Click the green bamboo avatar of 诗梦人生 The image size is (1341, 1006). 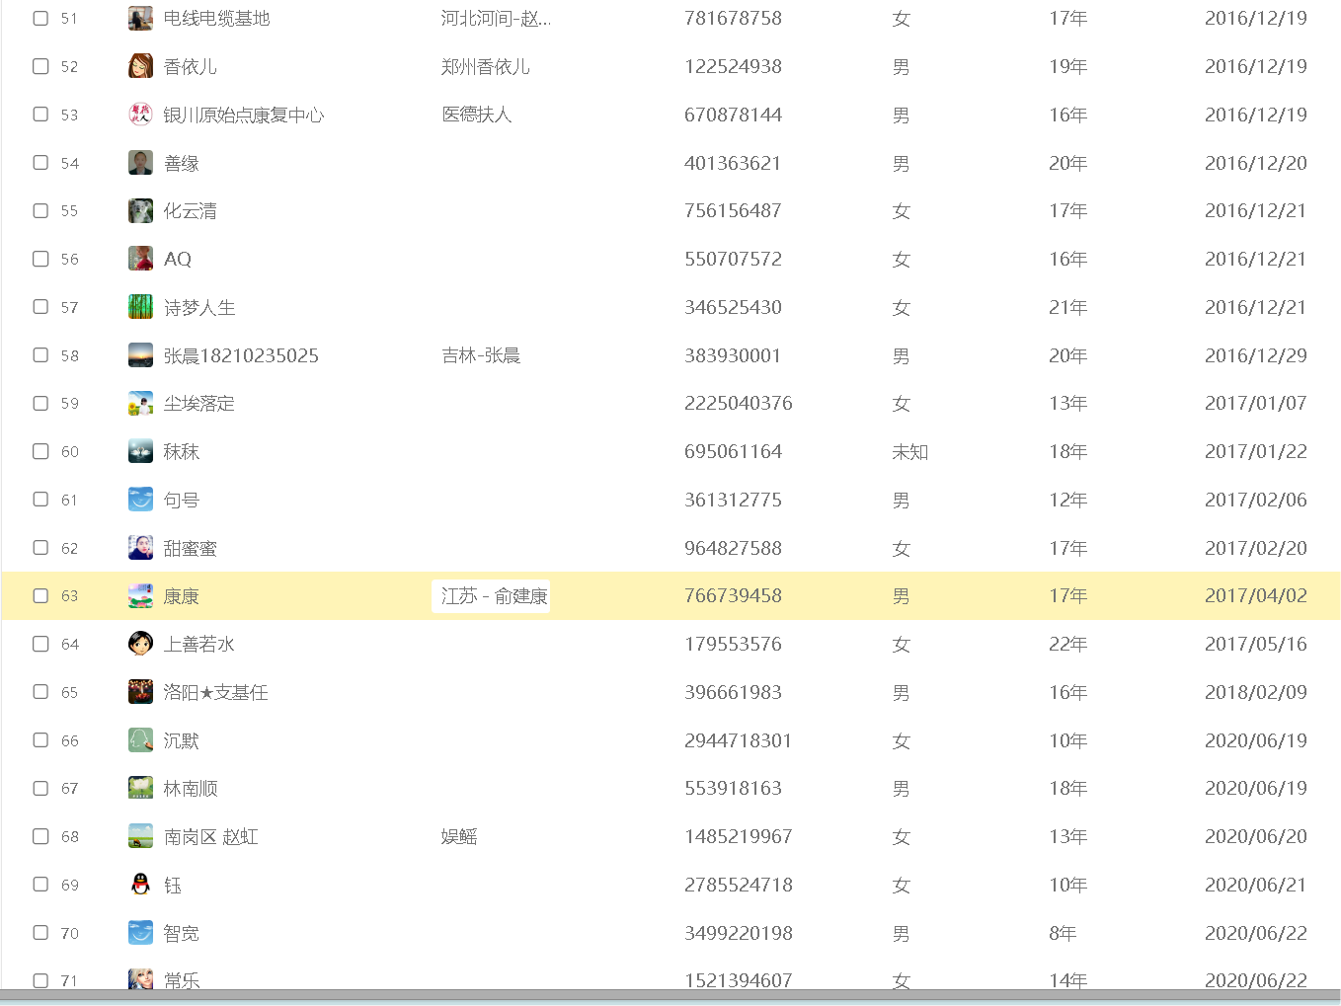coord(140,307)
